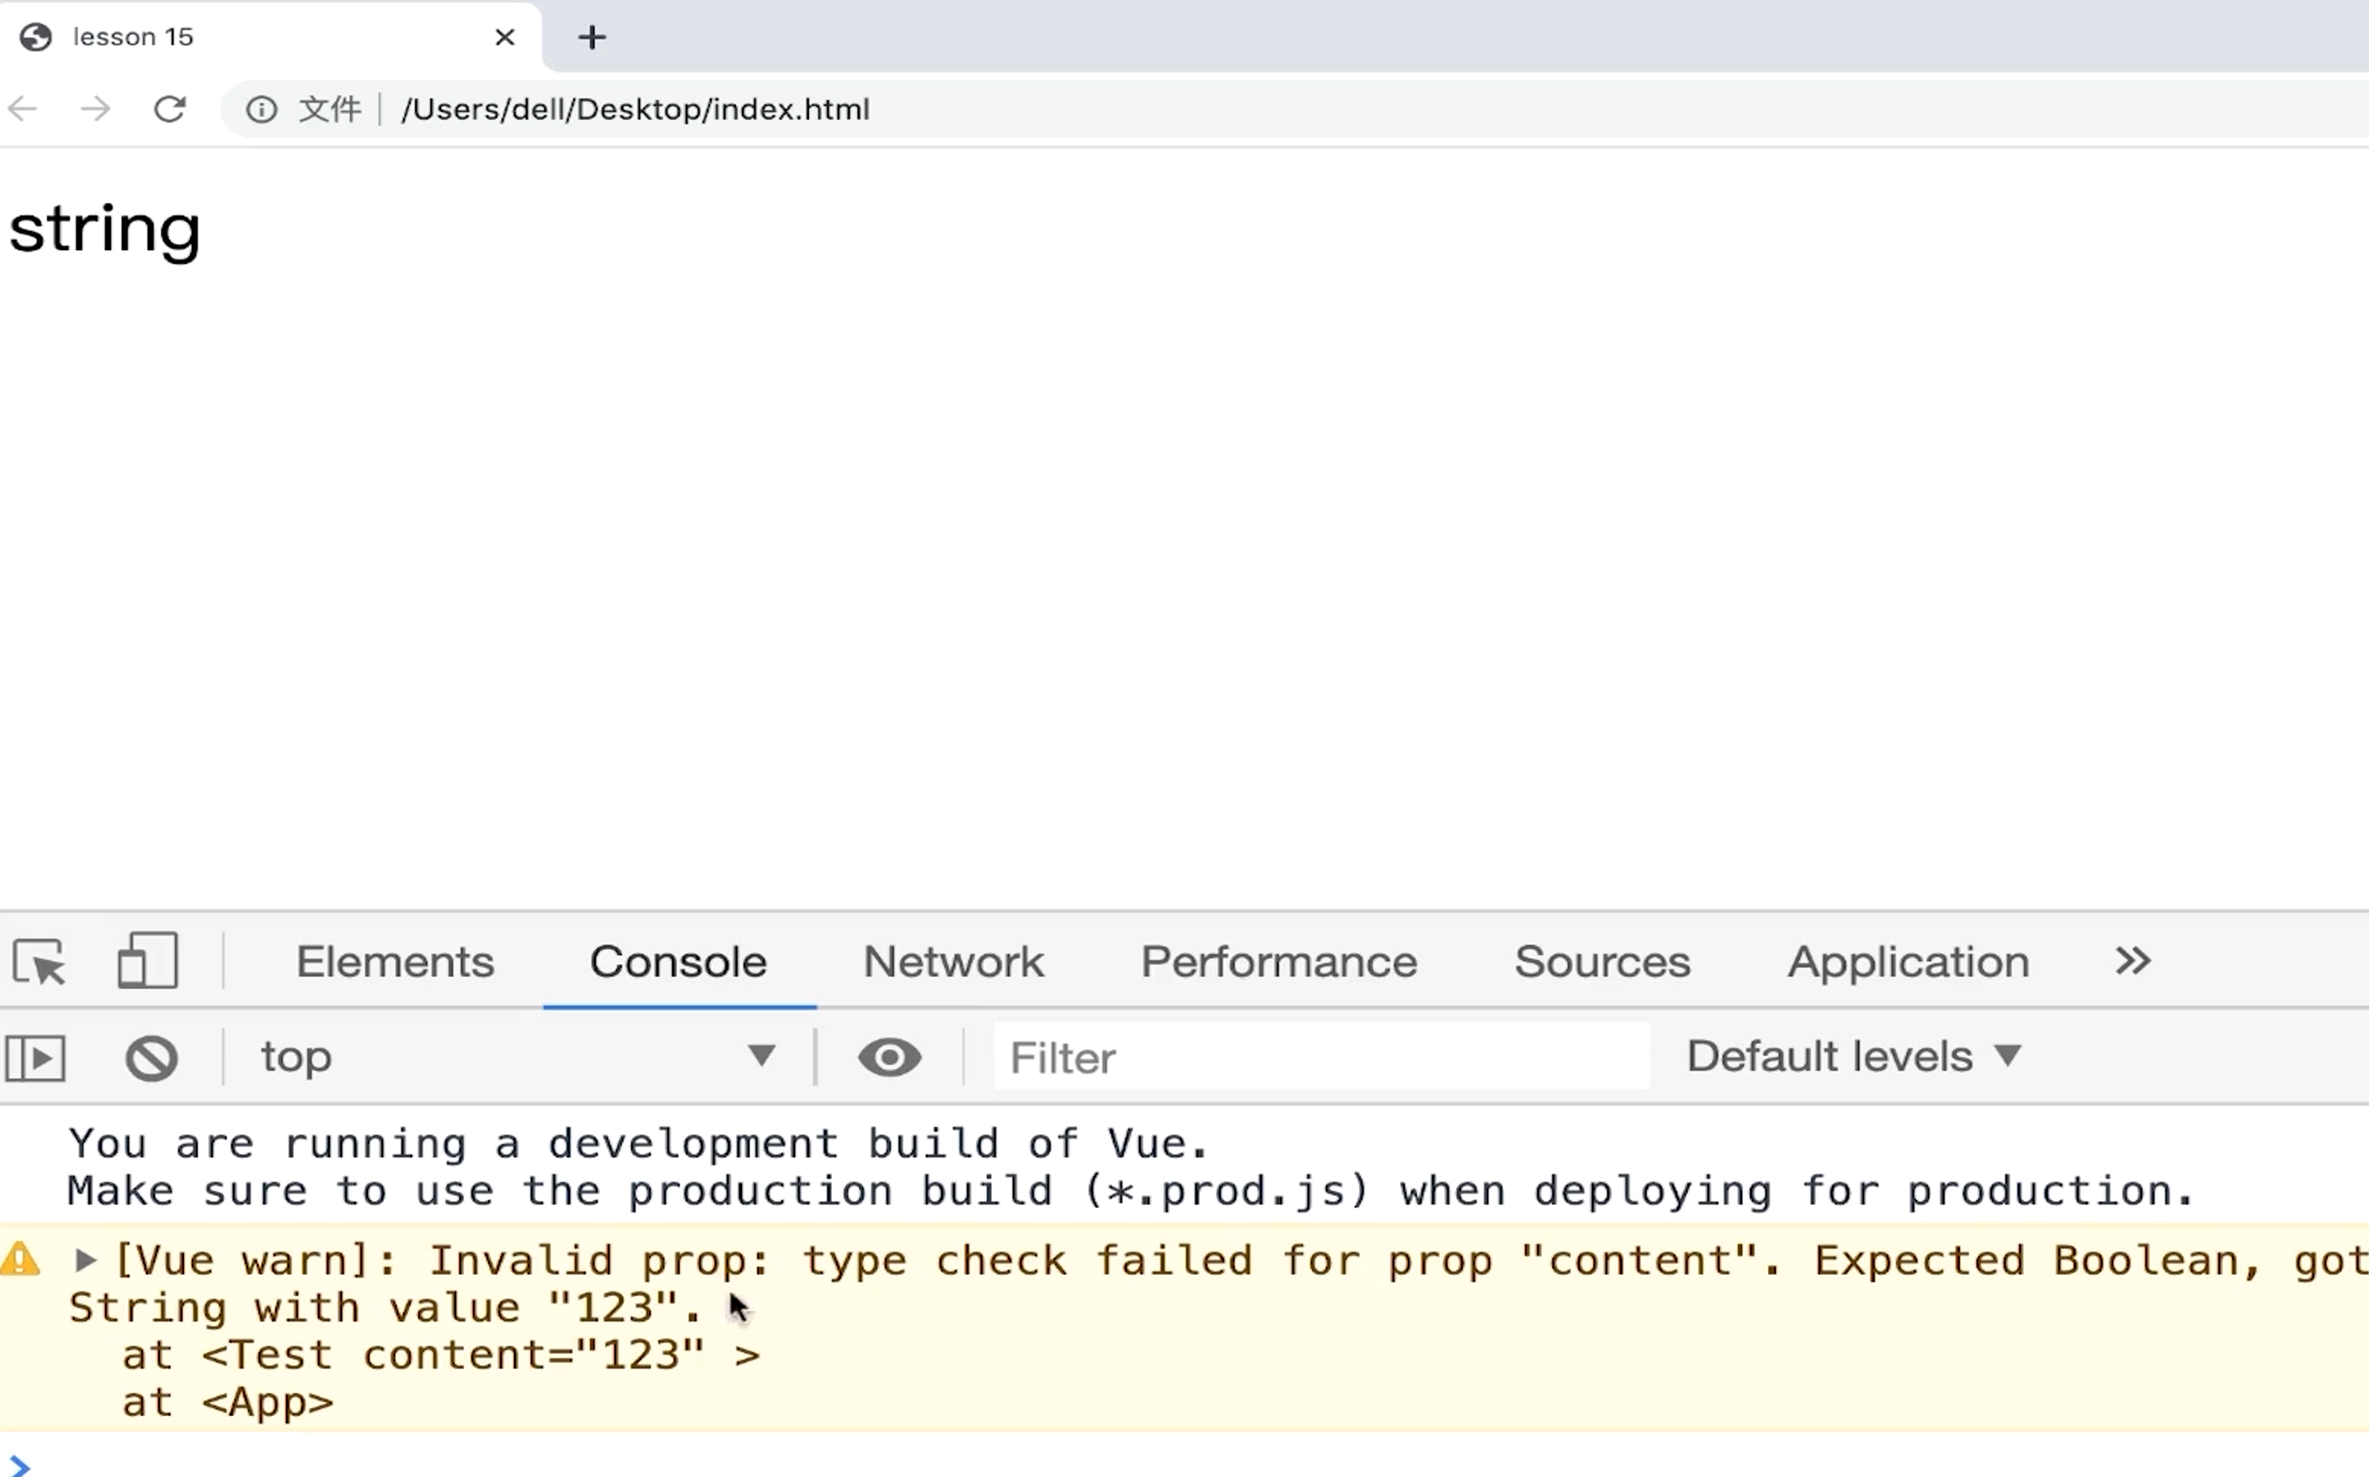2369x1477 pixels.
Task: Click the Elements panel tab
Action: (395, 961)
